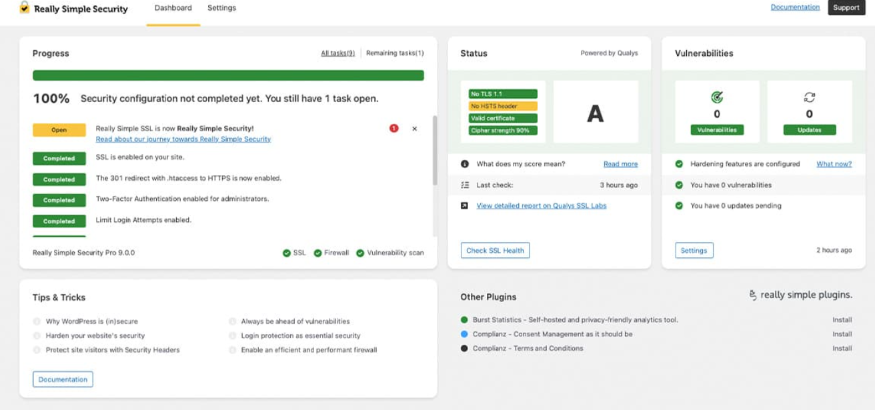The height and width of the screenshot is (410, 875).
Task: Click the green Updates label under 0
Action: pyautogui.click(x=810, y=130)
